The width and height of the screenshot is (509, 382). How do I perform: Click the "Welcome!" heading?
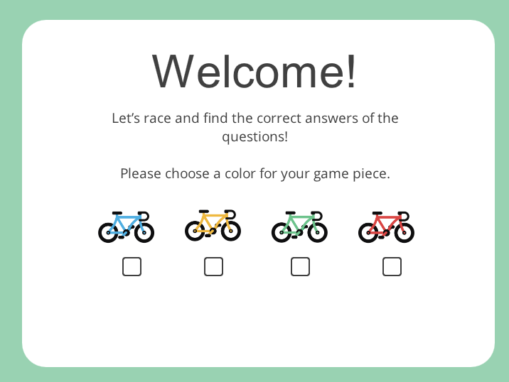[x=254, y=71]
